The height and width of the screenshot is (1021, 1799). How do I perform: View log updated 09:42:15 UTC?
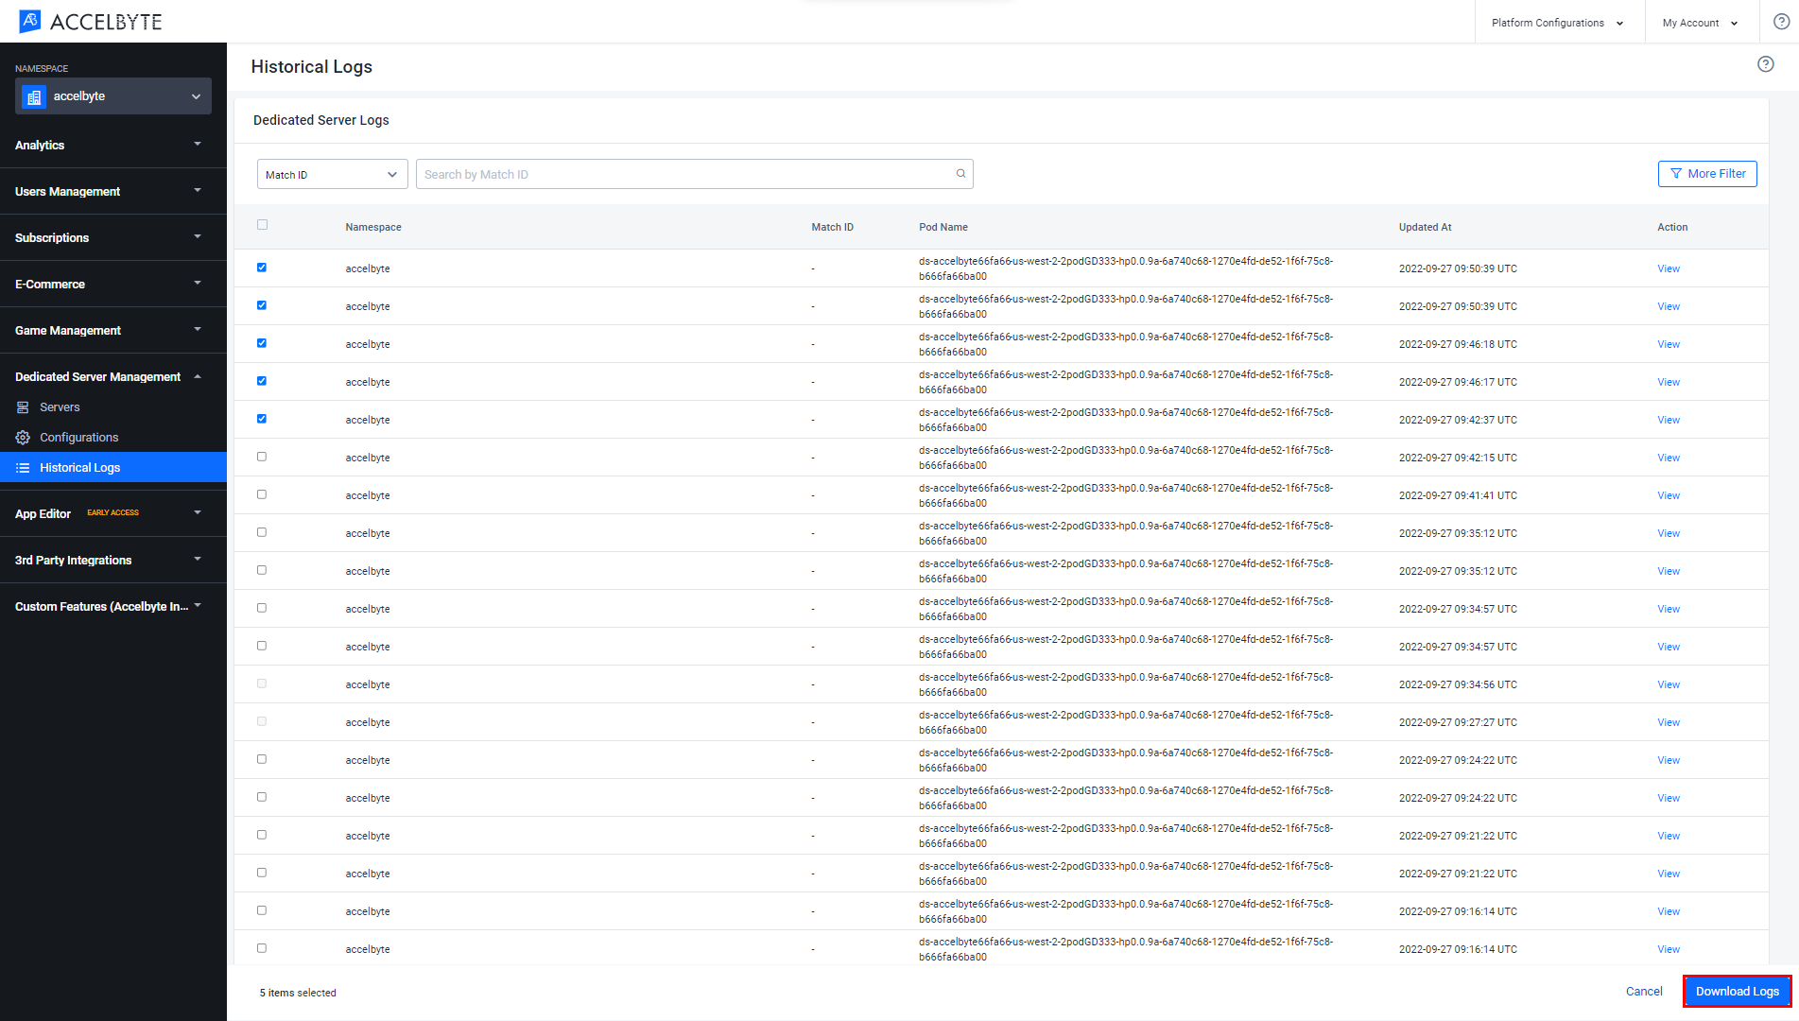pos(1669,458)
